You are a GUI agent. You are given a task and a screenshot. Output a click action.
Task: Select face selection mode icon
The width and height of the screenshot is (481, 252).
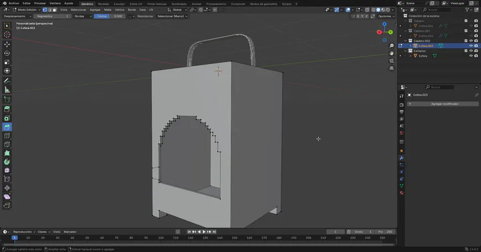click(x=55, y=10)
